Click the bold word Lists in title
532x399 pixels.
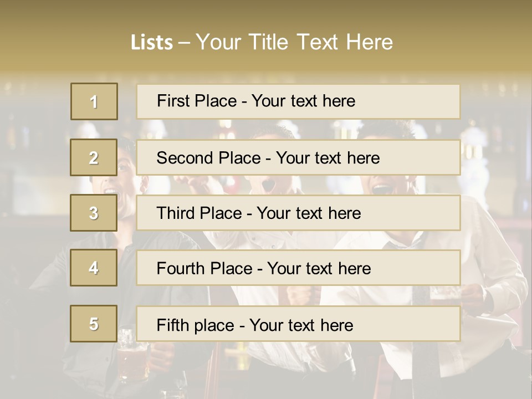coord(151,43)
